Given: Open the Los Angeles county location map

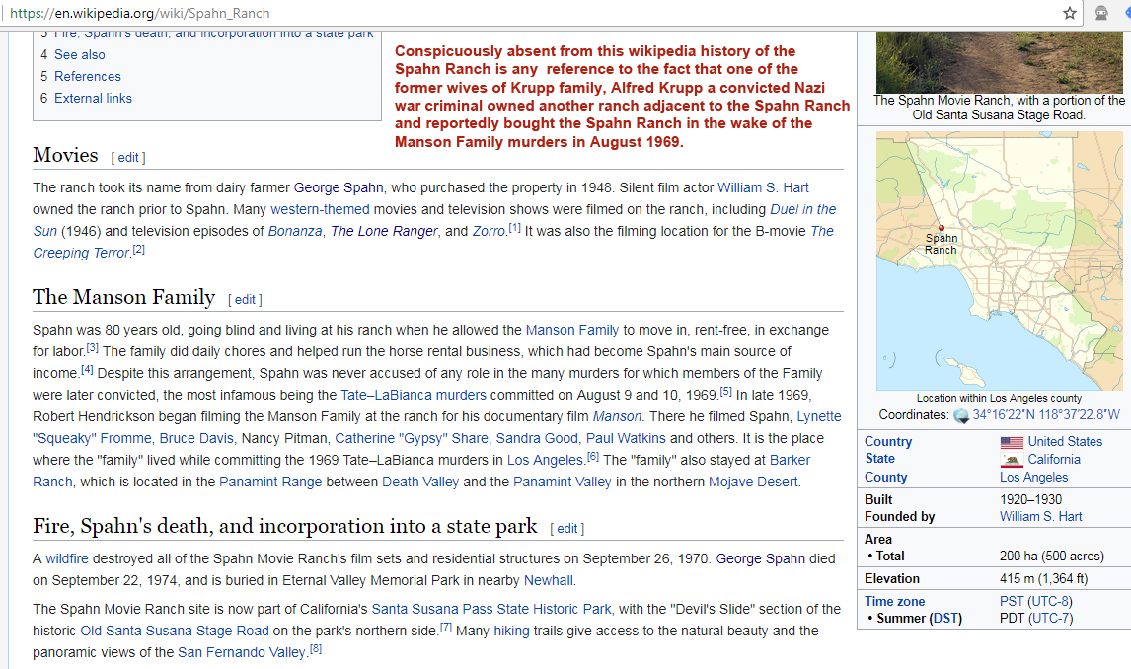Looking at the screenshot, I should [1000, 261].
